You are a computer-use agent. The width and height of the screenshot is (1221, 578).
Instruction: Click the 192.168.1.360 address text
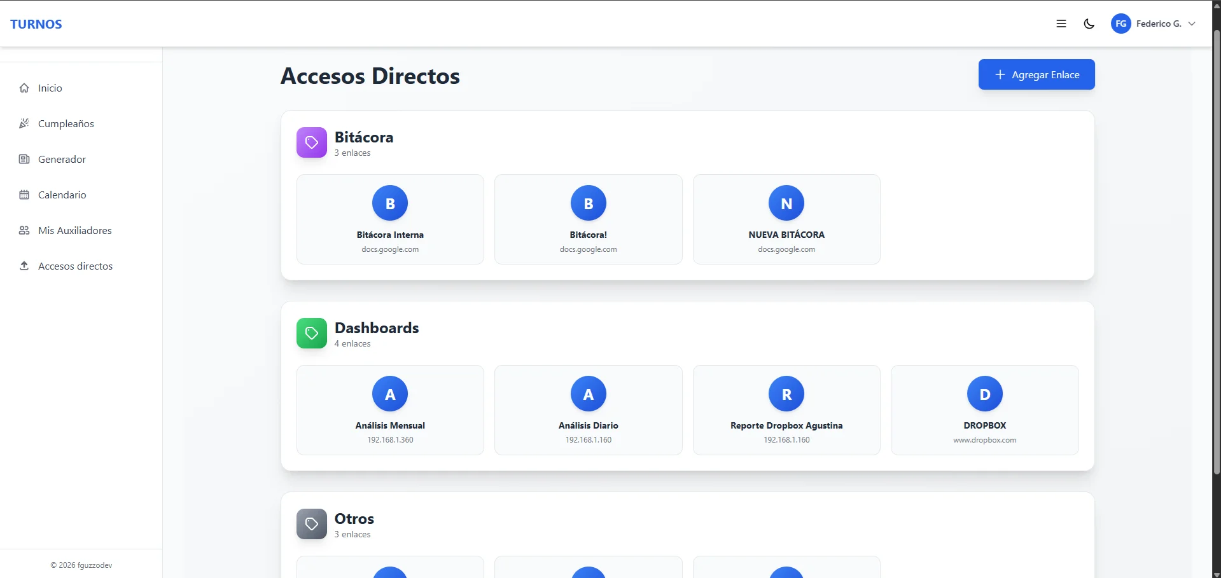tap(390, 440)
